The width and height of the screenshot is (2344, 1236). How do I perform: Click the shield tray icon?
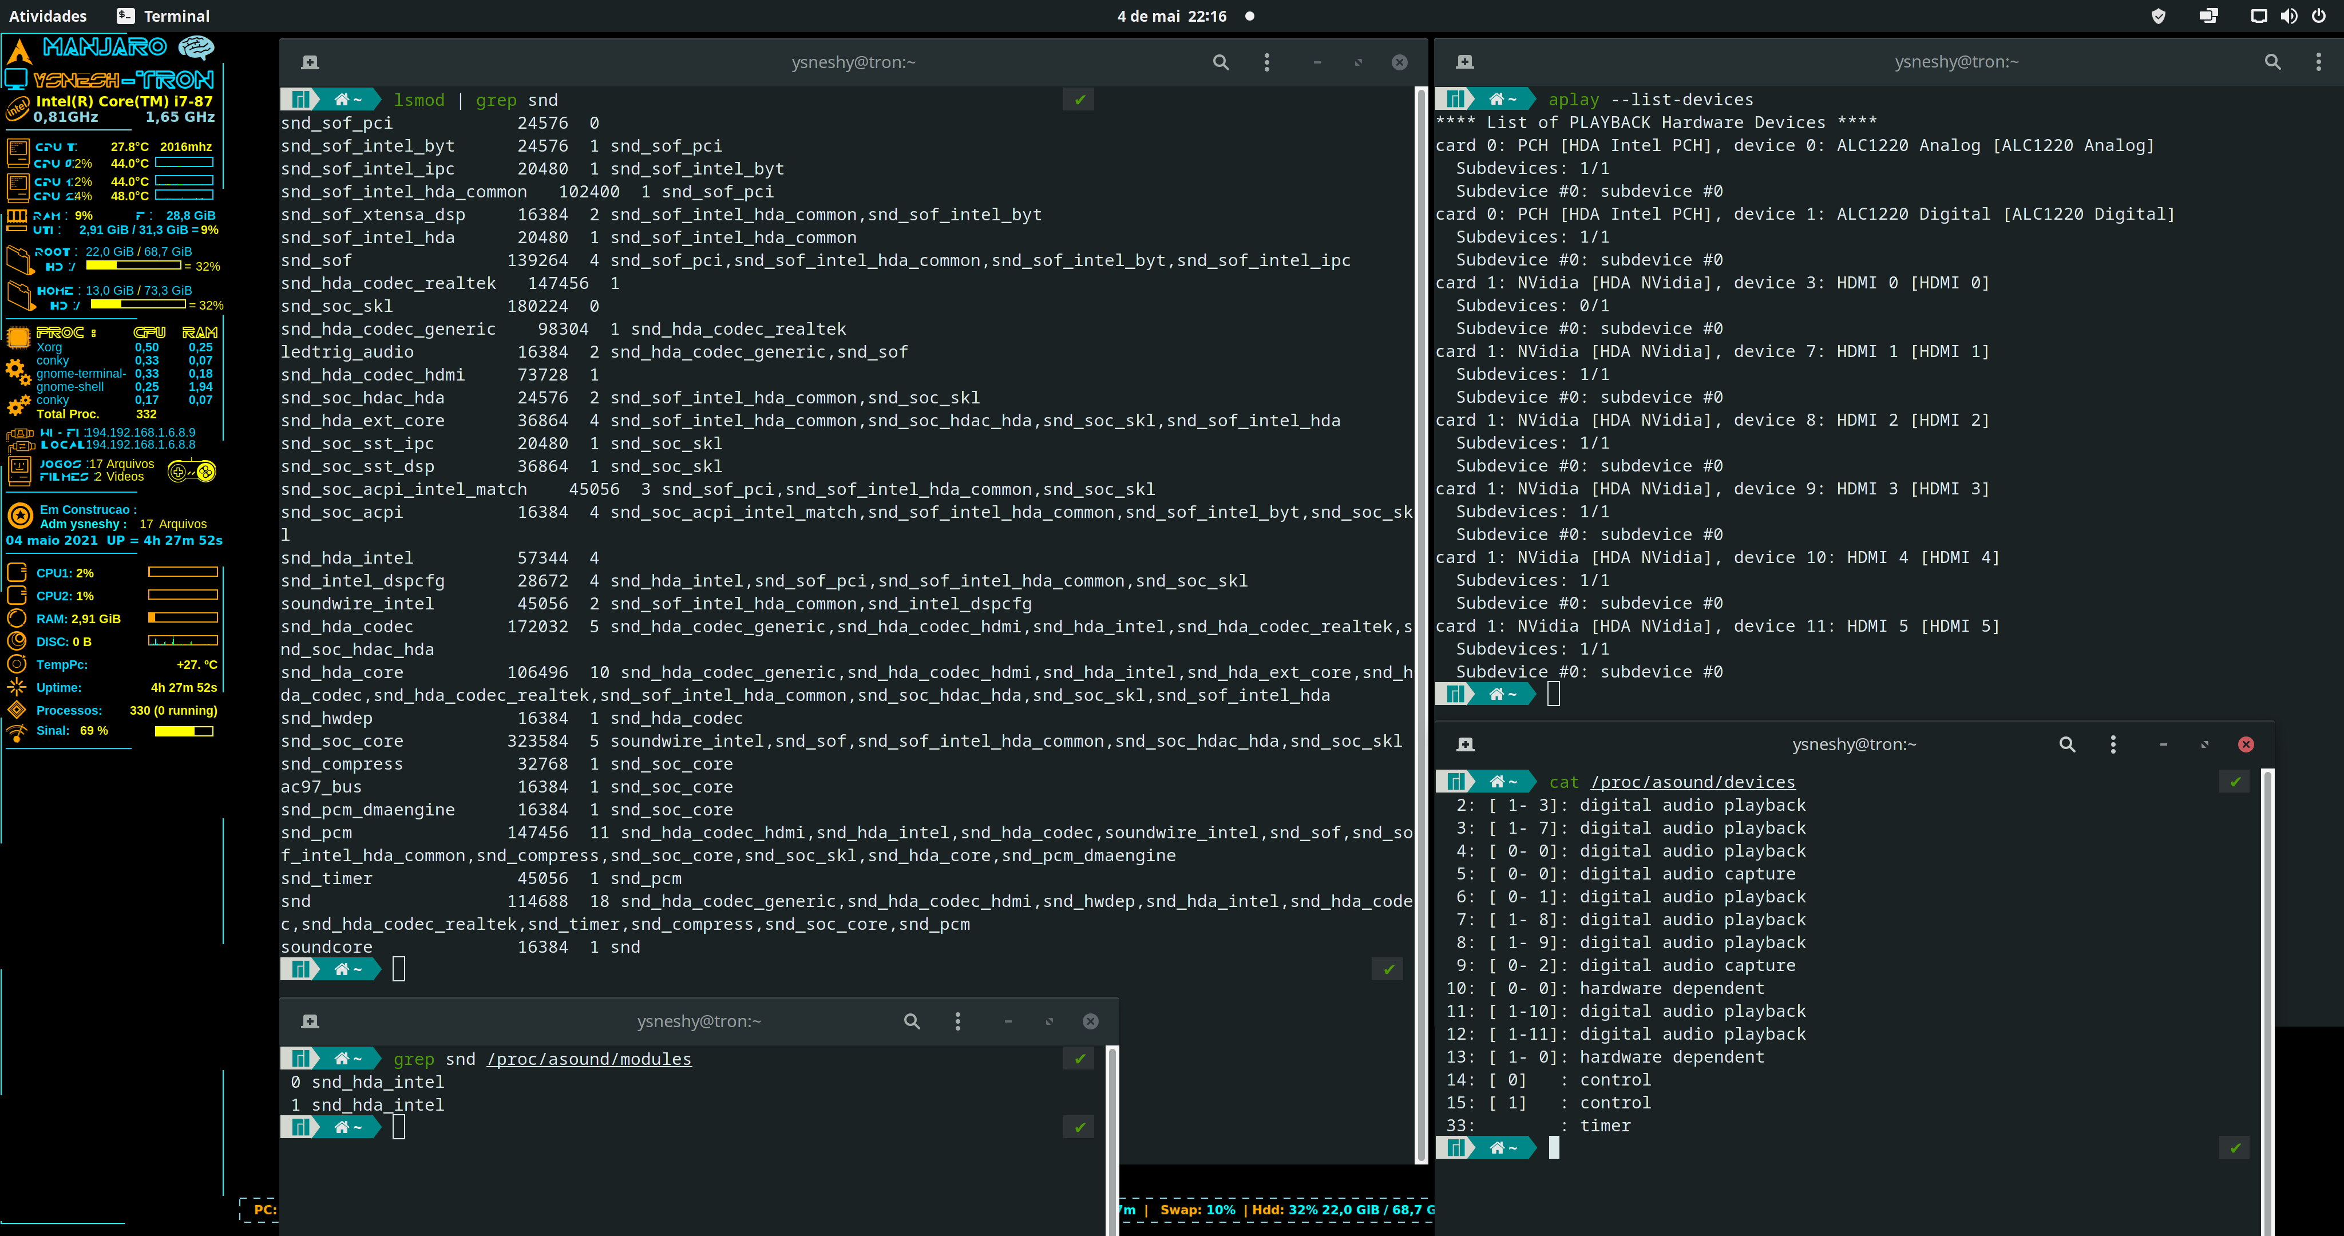point(2157,17)
